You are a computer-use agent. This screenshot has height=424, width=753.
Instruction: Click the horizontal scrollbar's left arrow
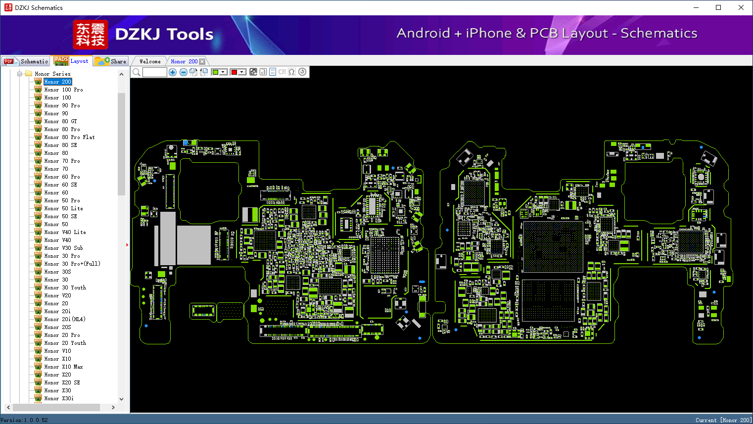coord(8,407)
